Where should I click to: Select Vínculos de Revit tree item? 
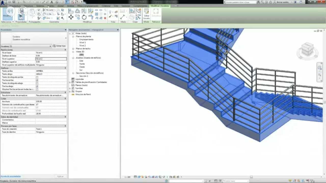coord(83,95)
